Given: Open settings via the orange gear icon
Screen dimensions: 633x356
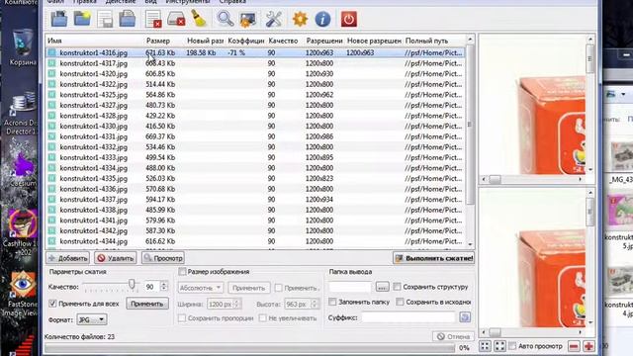Looking at the screenshot, I should [x=300, y=19].
